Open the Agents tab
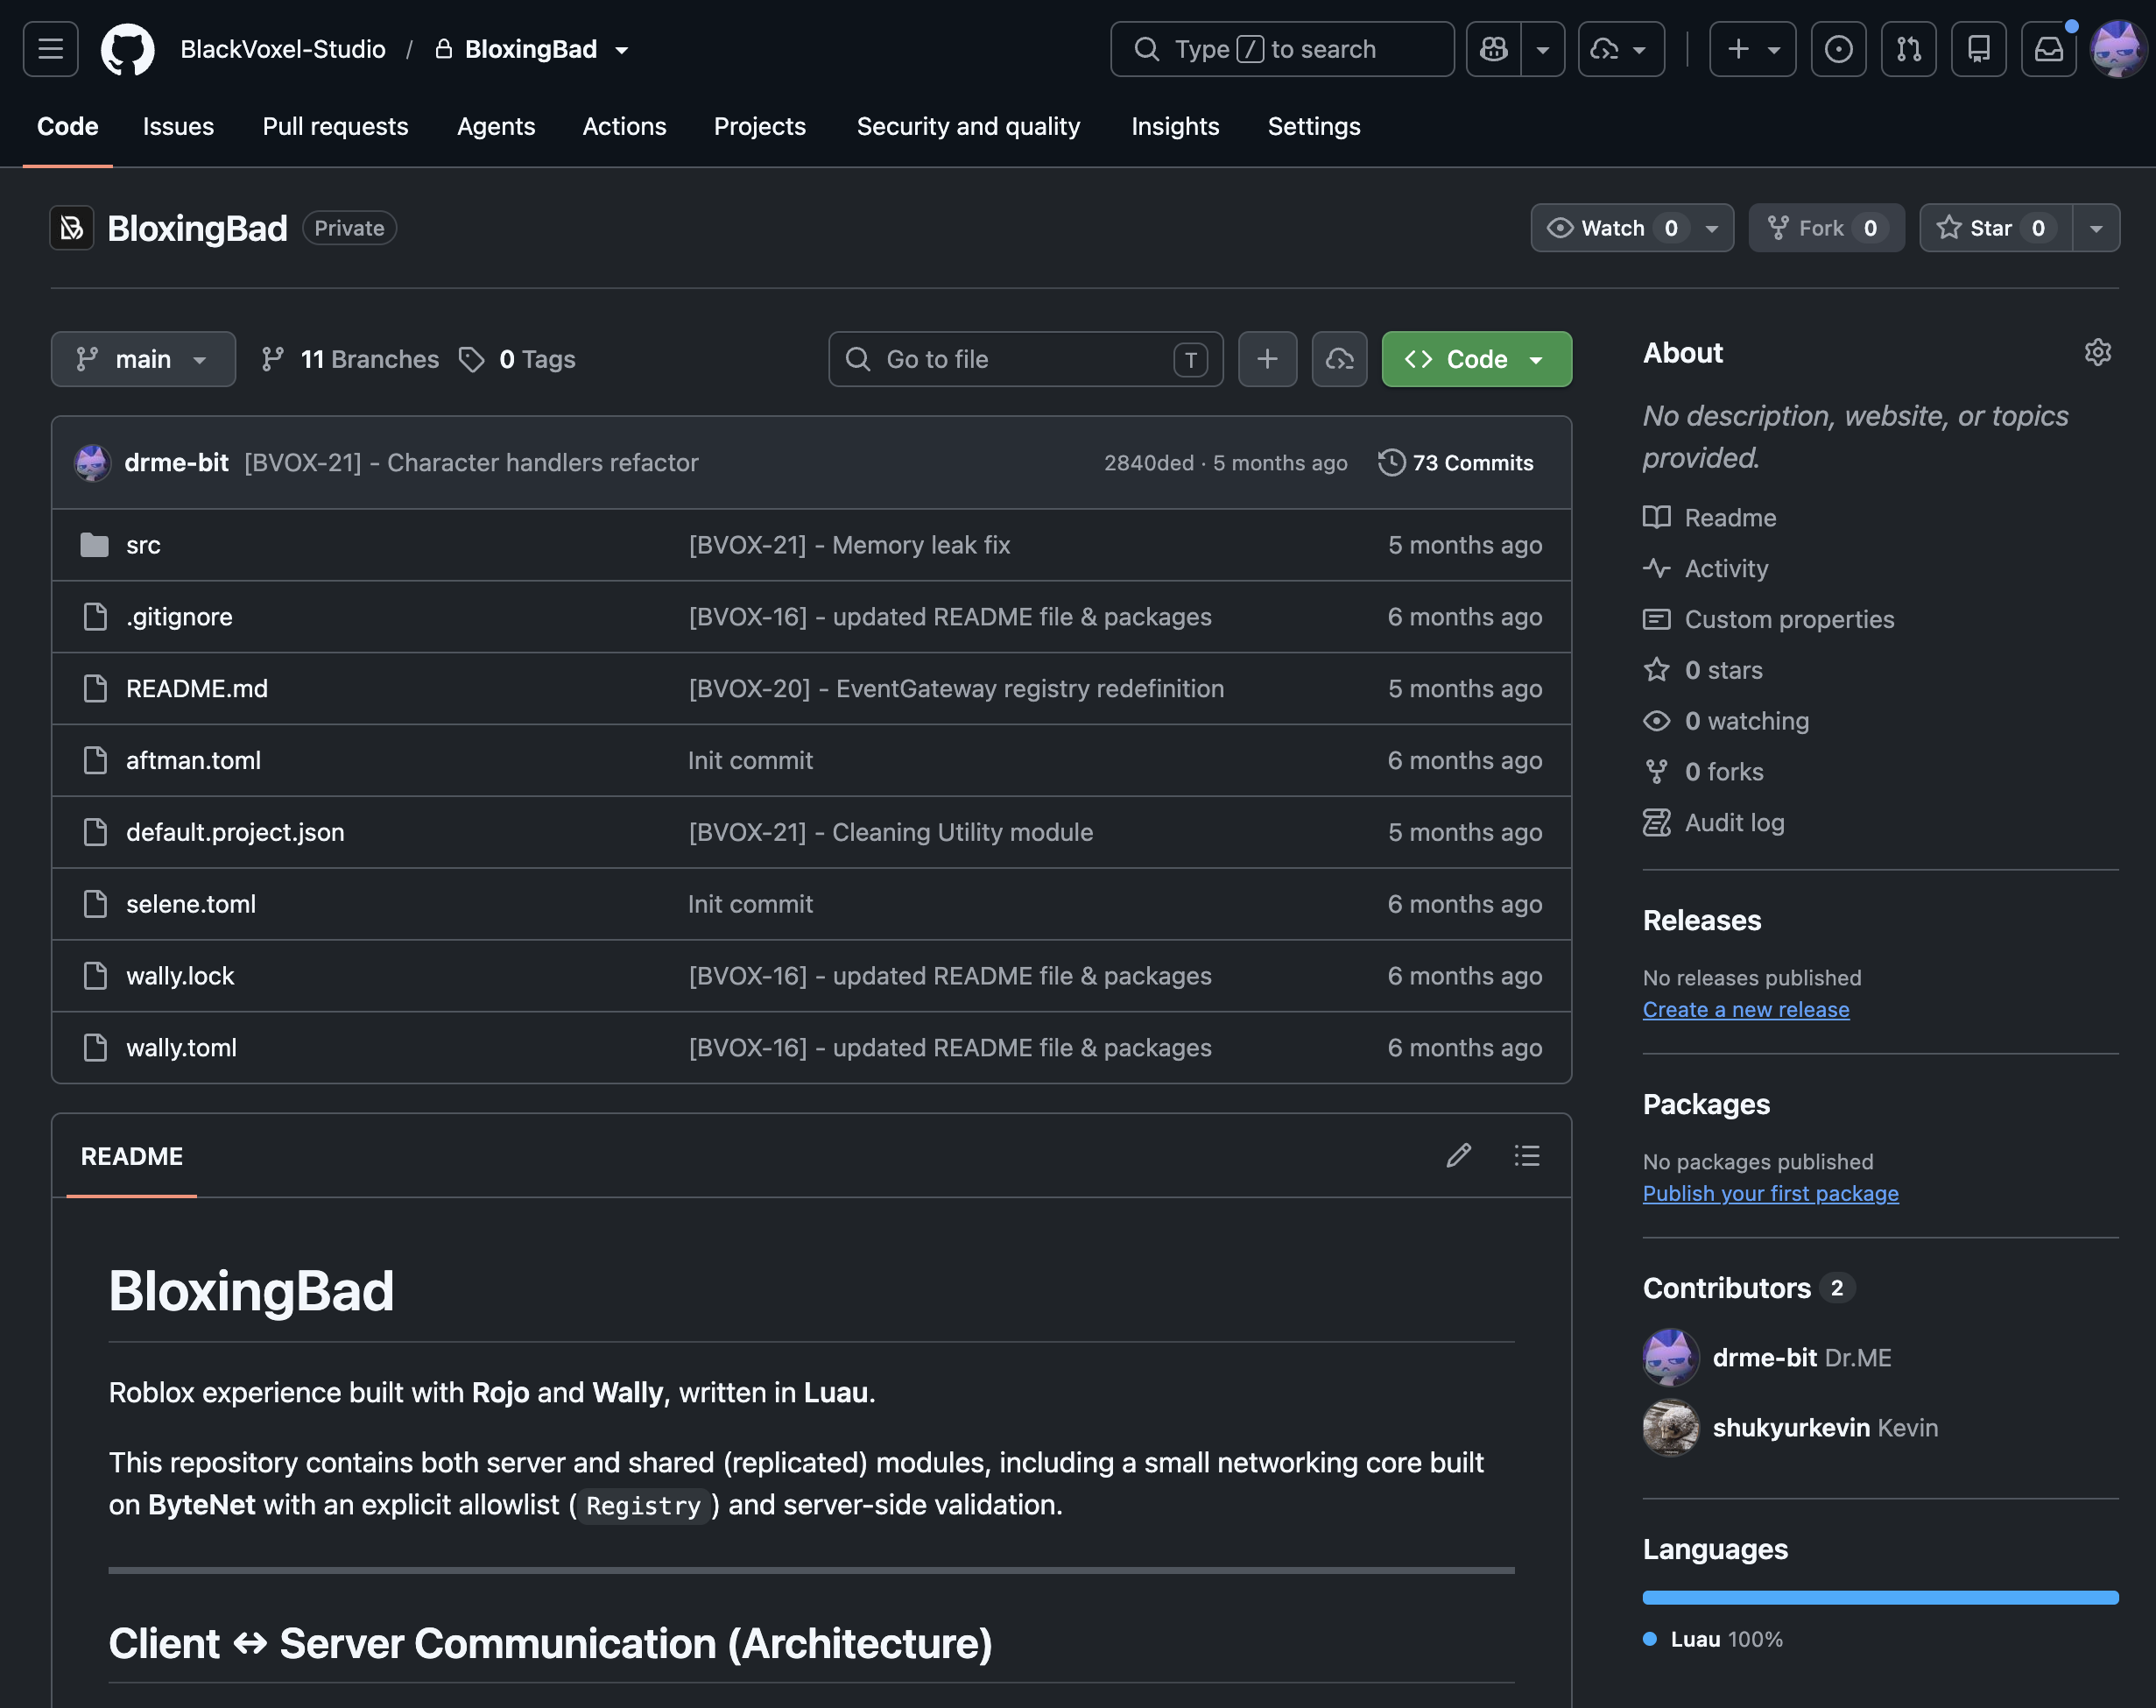Viewport: 2156px width, 1708px height. [x=496, y=126]
